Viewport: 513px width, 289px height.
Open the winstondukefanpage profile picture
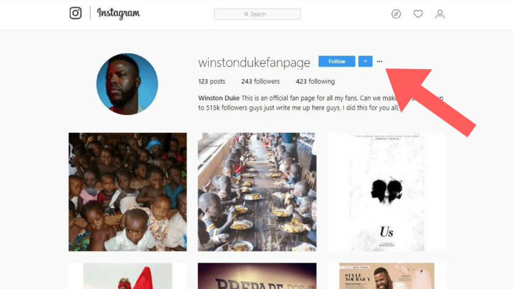[127, 84]
